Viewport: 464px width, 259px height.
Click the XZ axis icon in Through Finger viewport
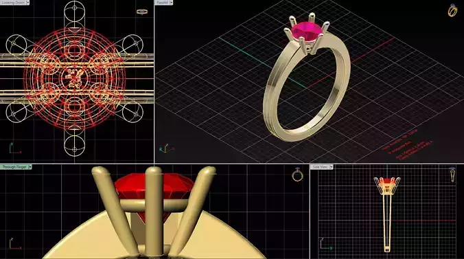(x=15, y=244)
